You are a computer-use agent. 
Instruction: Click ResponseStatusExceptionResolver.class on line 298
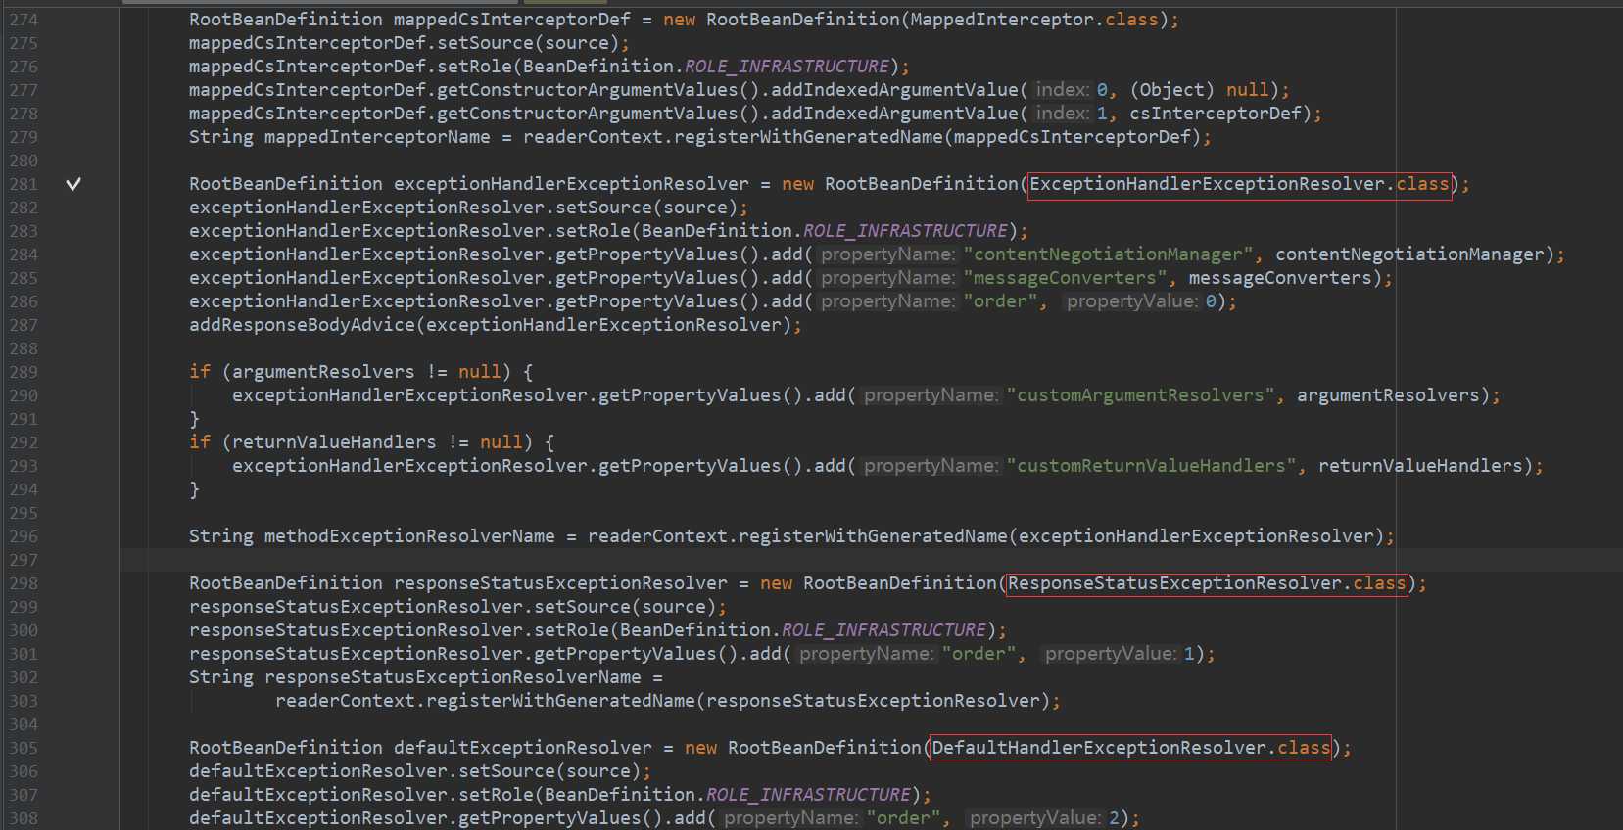[x=1207, y=583]
